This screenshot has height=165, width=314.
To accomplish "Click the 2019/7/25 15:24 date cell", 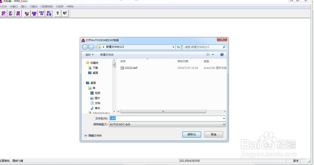I will (188, 68).
